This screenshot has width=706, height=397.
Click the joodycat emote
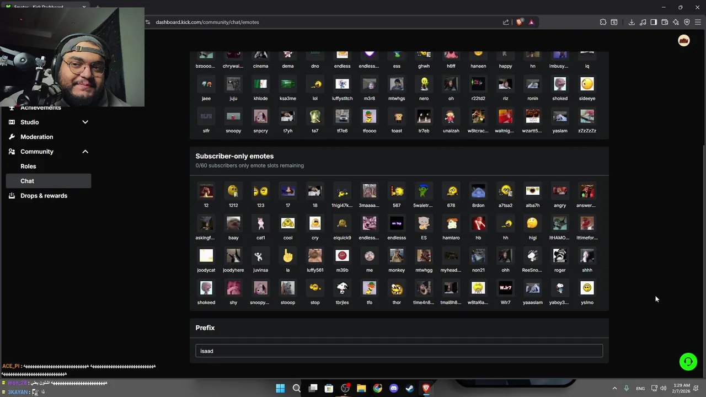pos(206,256)
